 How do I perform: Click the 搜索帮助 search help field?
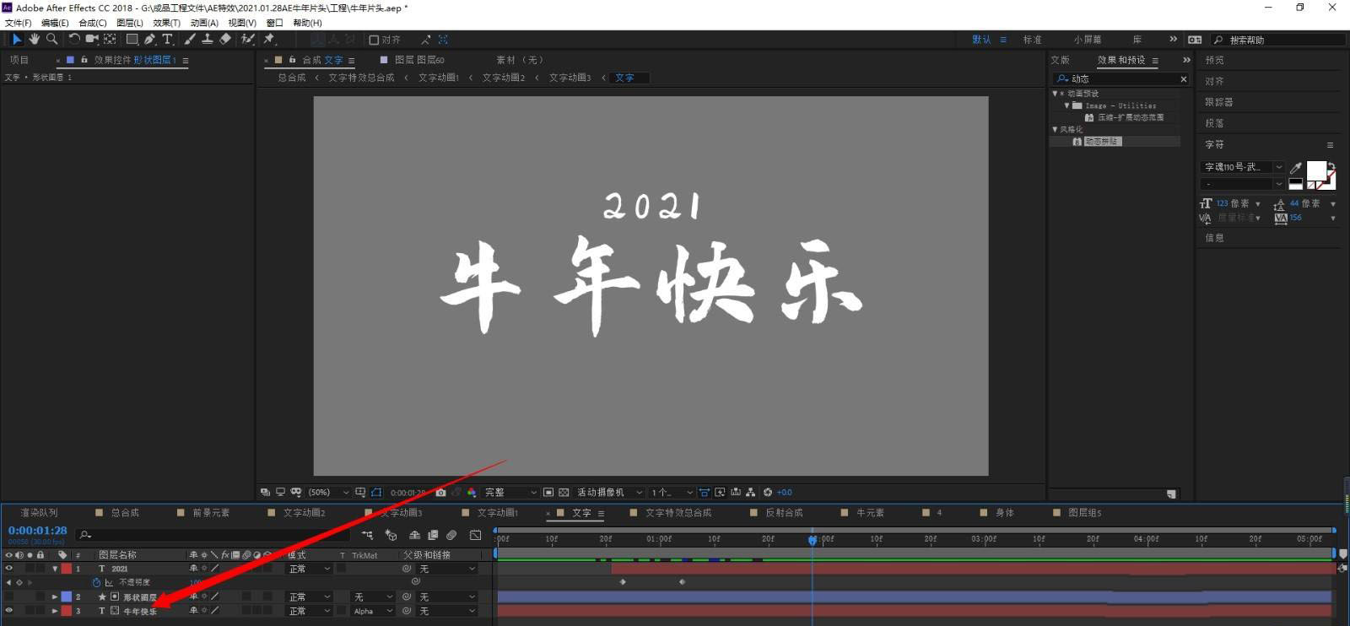point(1278,40)
